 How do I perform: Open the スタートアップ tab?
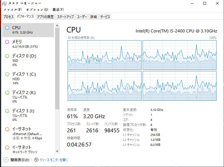(x=65, y=17)
